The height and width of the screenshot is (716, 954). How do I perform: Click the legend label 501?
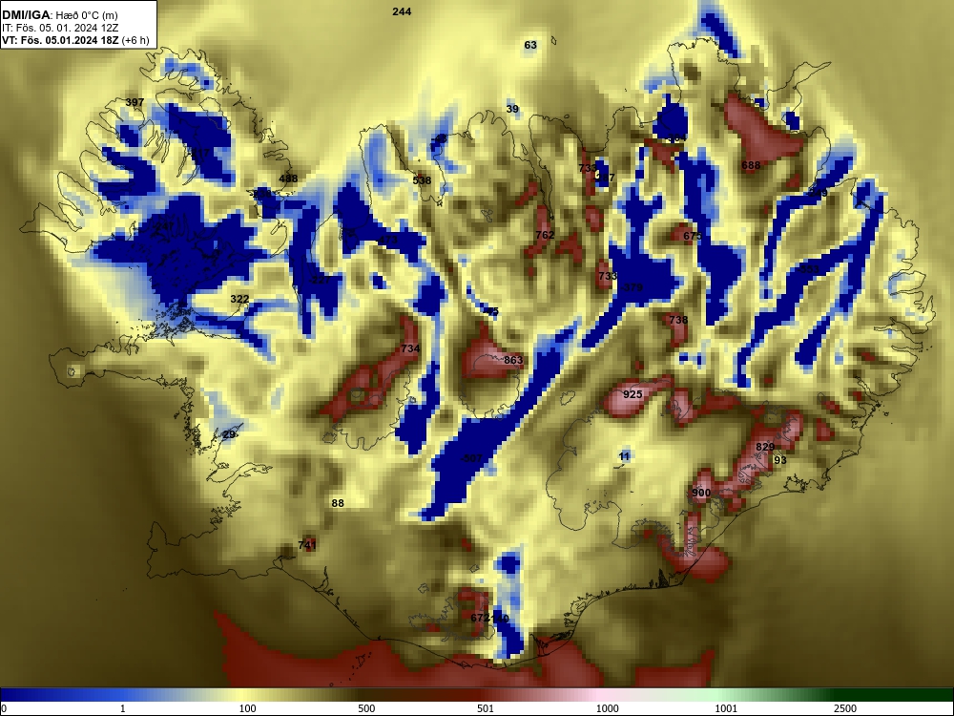(486, 708)
